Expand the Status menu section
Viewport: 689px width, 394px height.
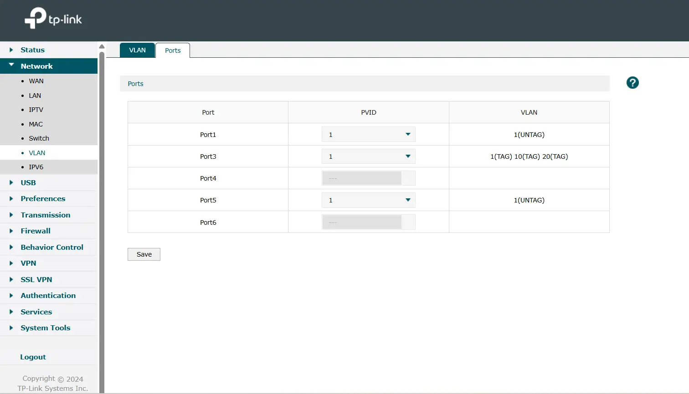click(x=32, y=50)
